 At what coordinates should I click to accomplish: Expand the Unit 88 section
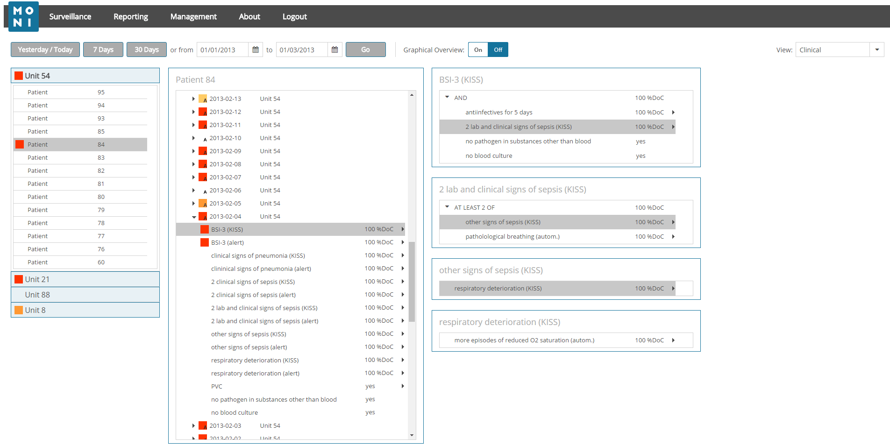click(x=85, y=295)
